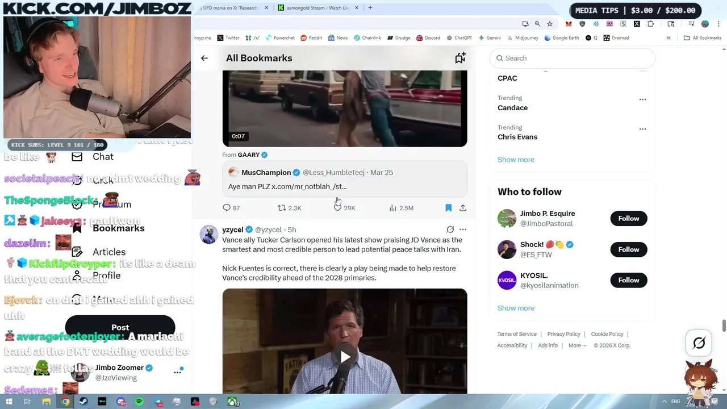Like the post with 29K likes

click(344, 208)
